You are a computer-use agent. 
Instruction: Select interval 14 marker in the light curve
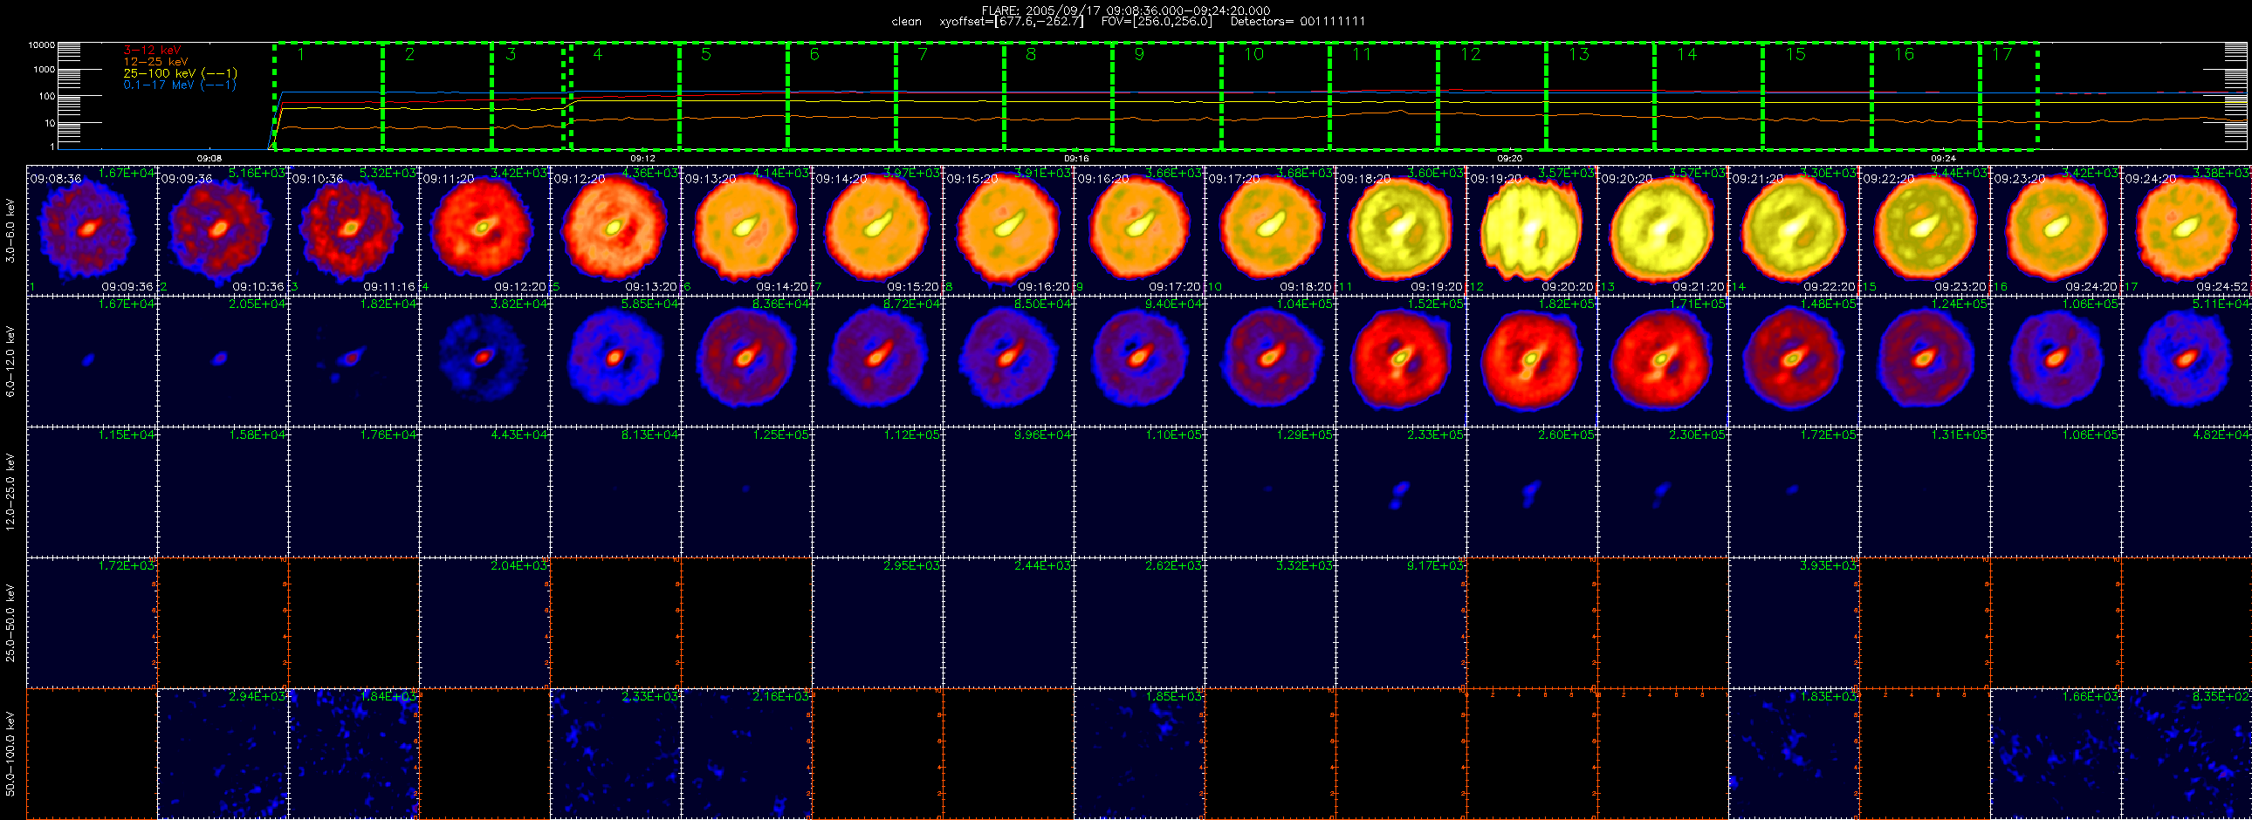coord(1686,54)
